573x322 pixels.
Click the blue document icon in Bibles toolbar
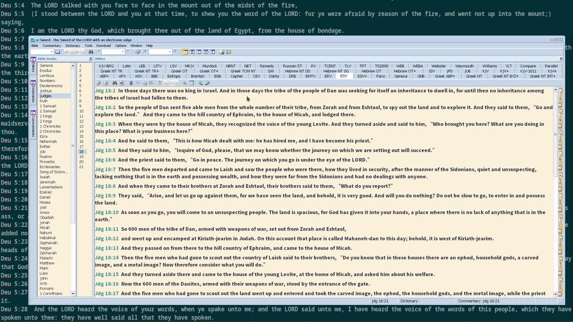(131, 83)
